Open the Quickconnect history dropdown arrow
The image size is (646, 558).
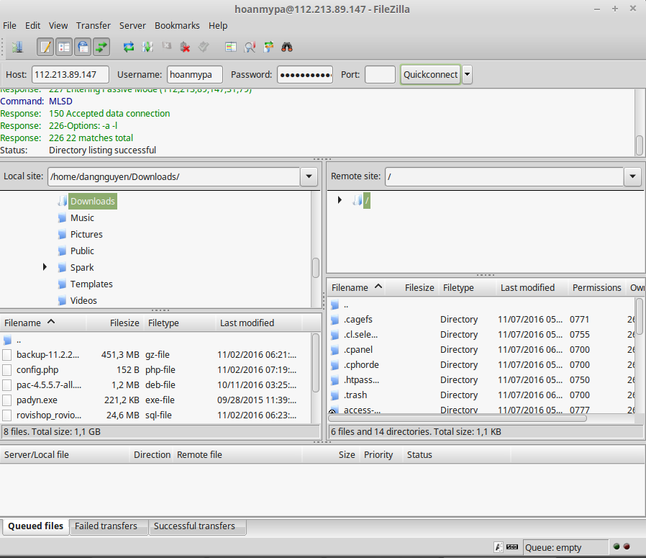point(467,75)
